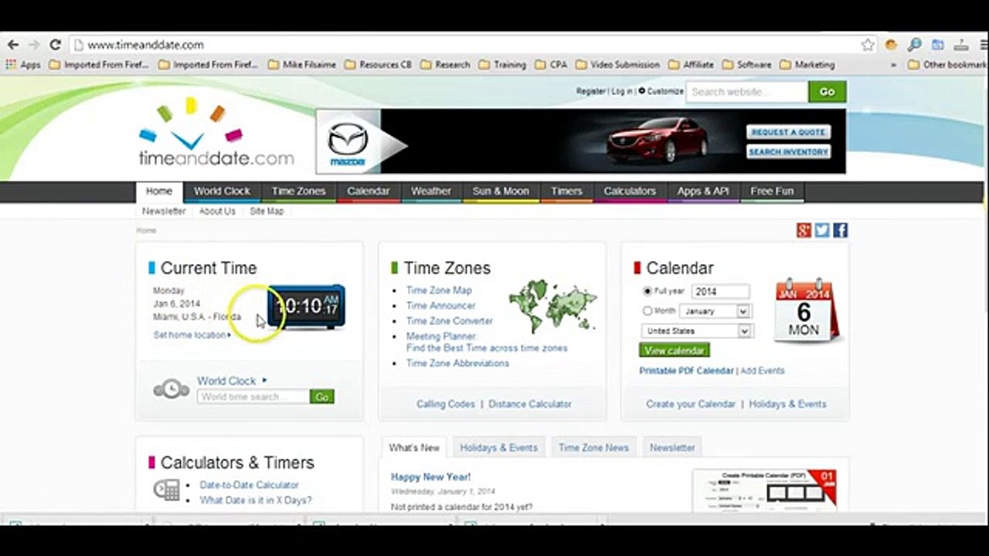Open the Software bookmarks folder

746,65
